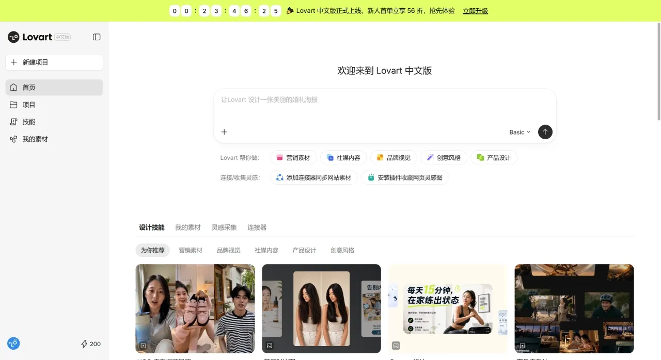This screenshot has height=360, width=661.
Task: Click the send arrow button
Action: tap(545, 132)
